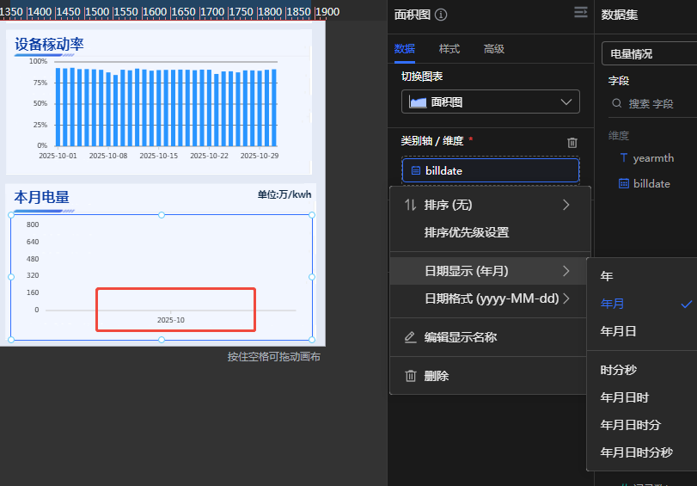
Task: Expand the 排序 (无) submenu
Action: 566,205
